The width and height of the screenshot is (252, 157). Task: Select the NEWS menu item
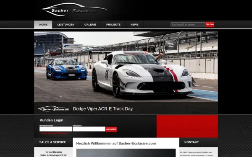click(134, 25)
